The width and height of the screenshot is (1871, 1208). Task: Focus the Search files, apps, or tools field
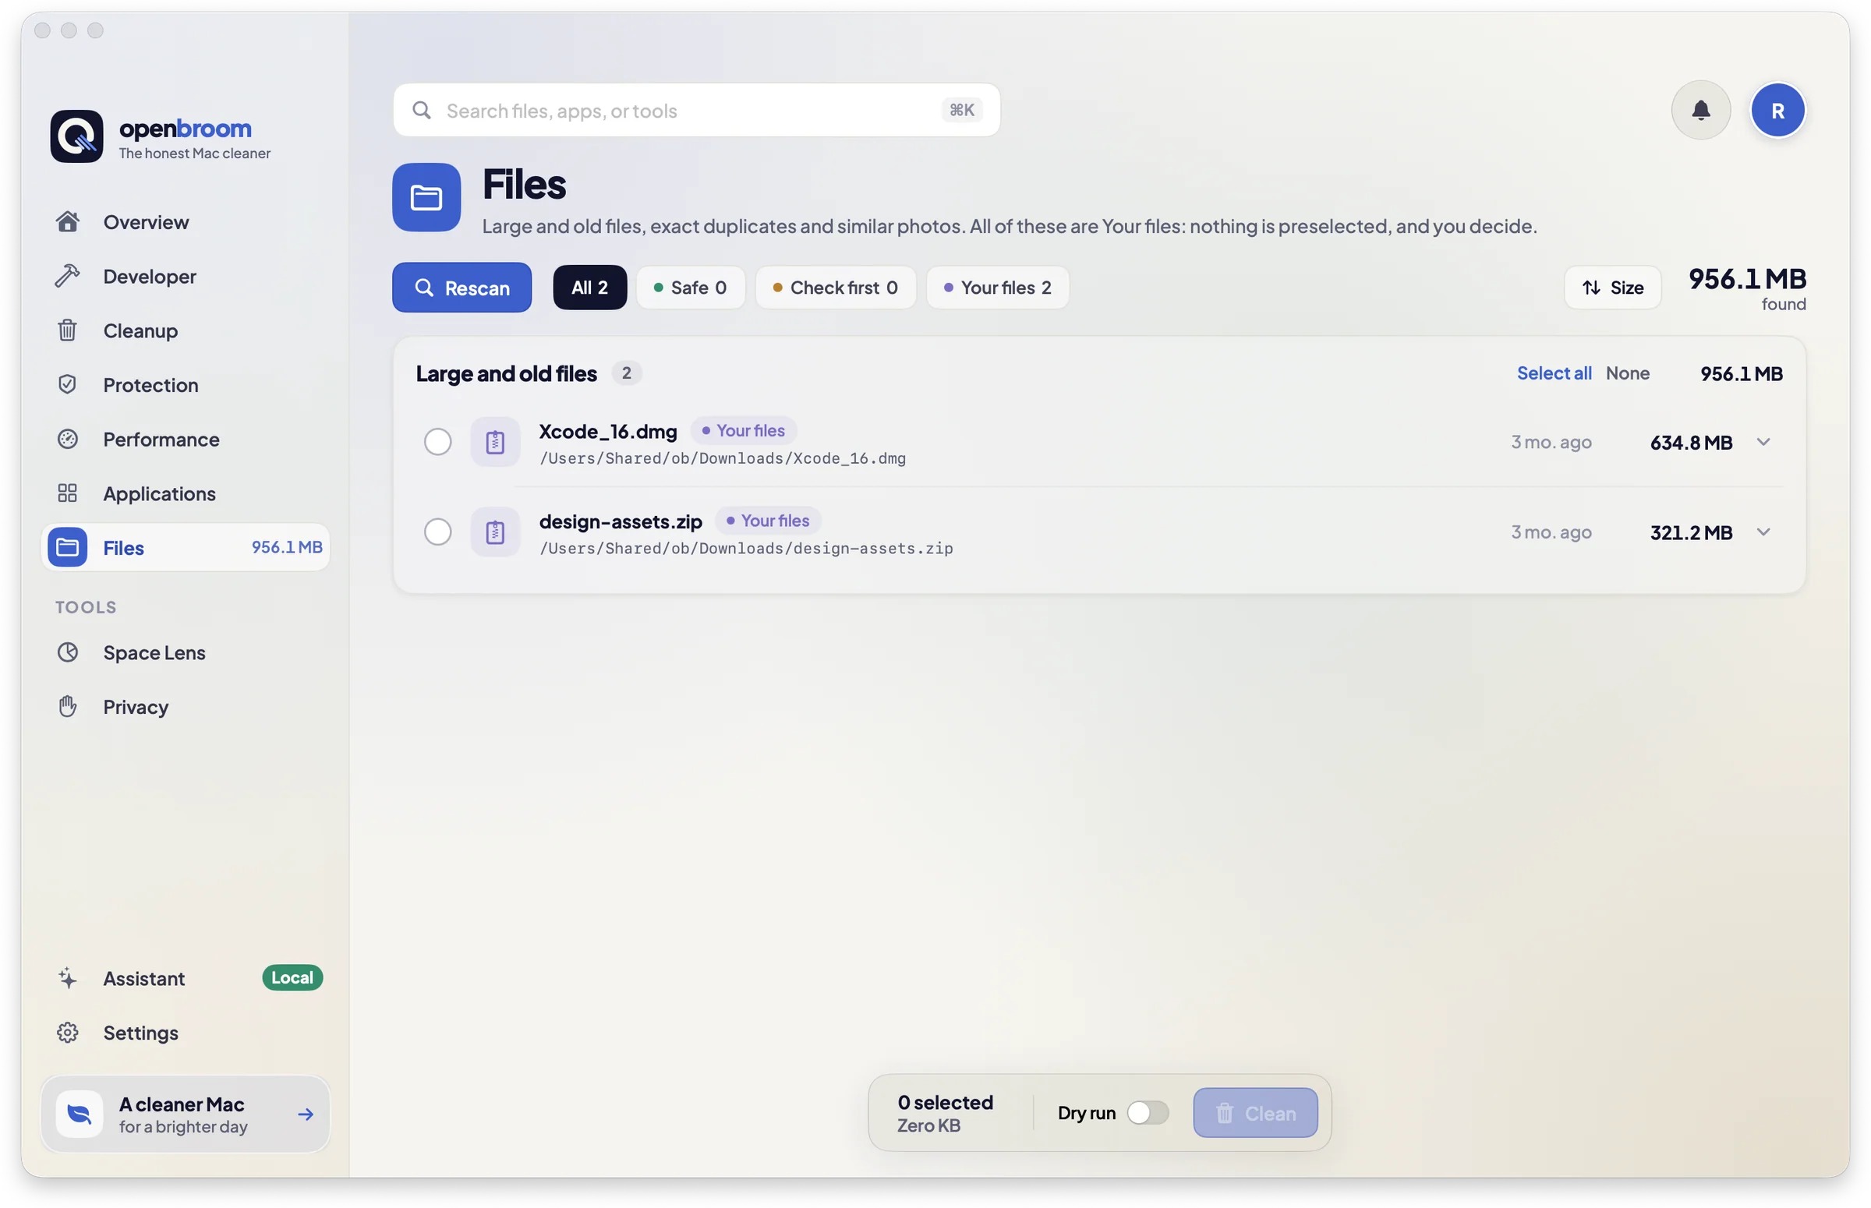[696, 110]
